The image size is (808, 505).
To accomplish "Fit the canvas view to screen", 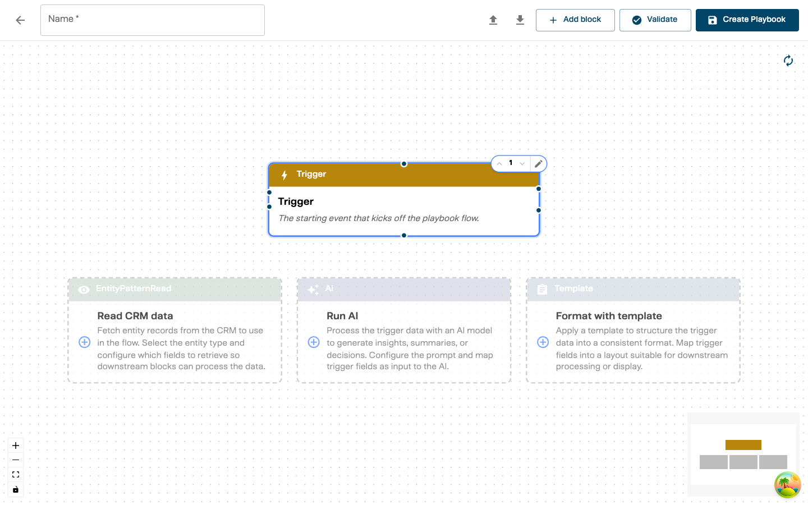I will [16, 475].
